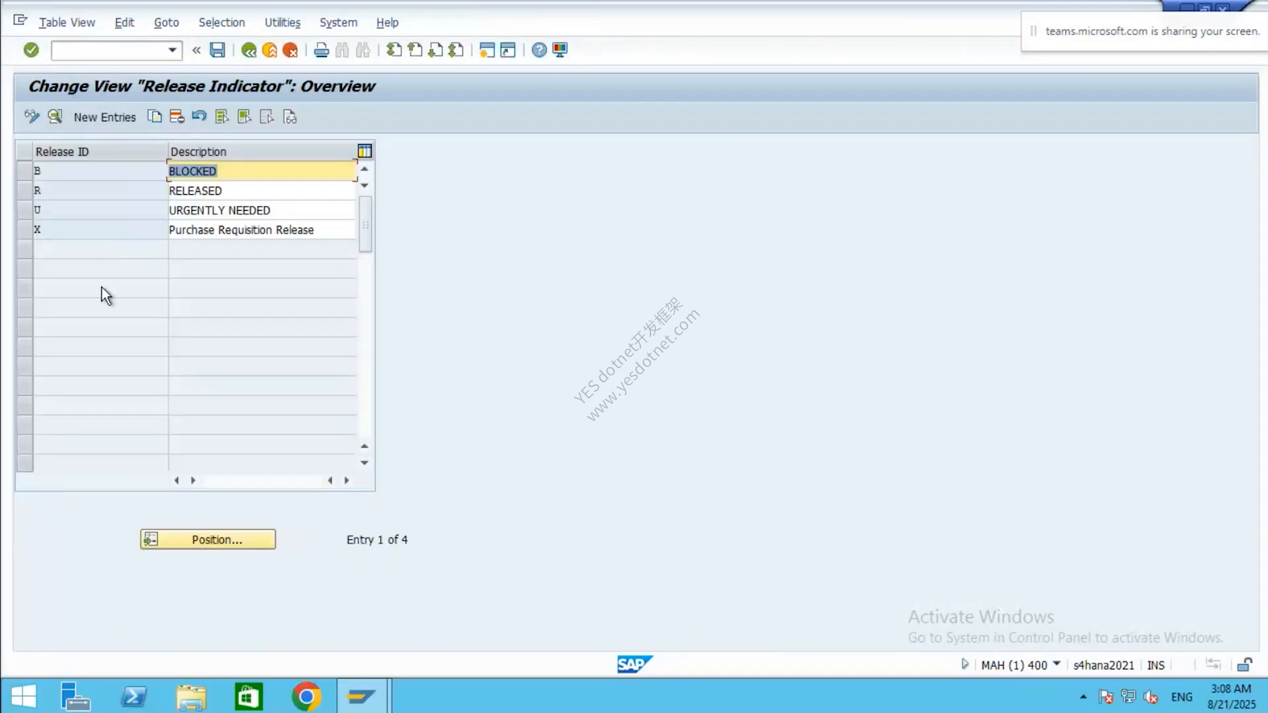Click the green checkmark Enter icon
1268x713 pixels.
coord(31,50)
